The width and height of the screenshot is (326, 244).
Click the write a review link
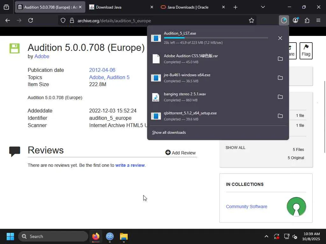coord(130,165)
